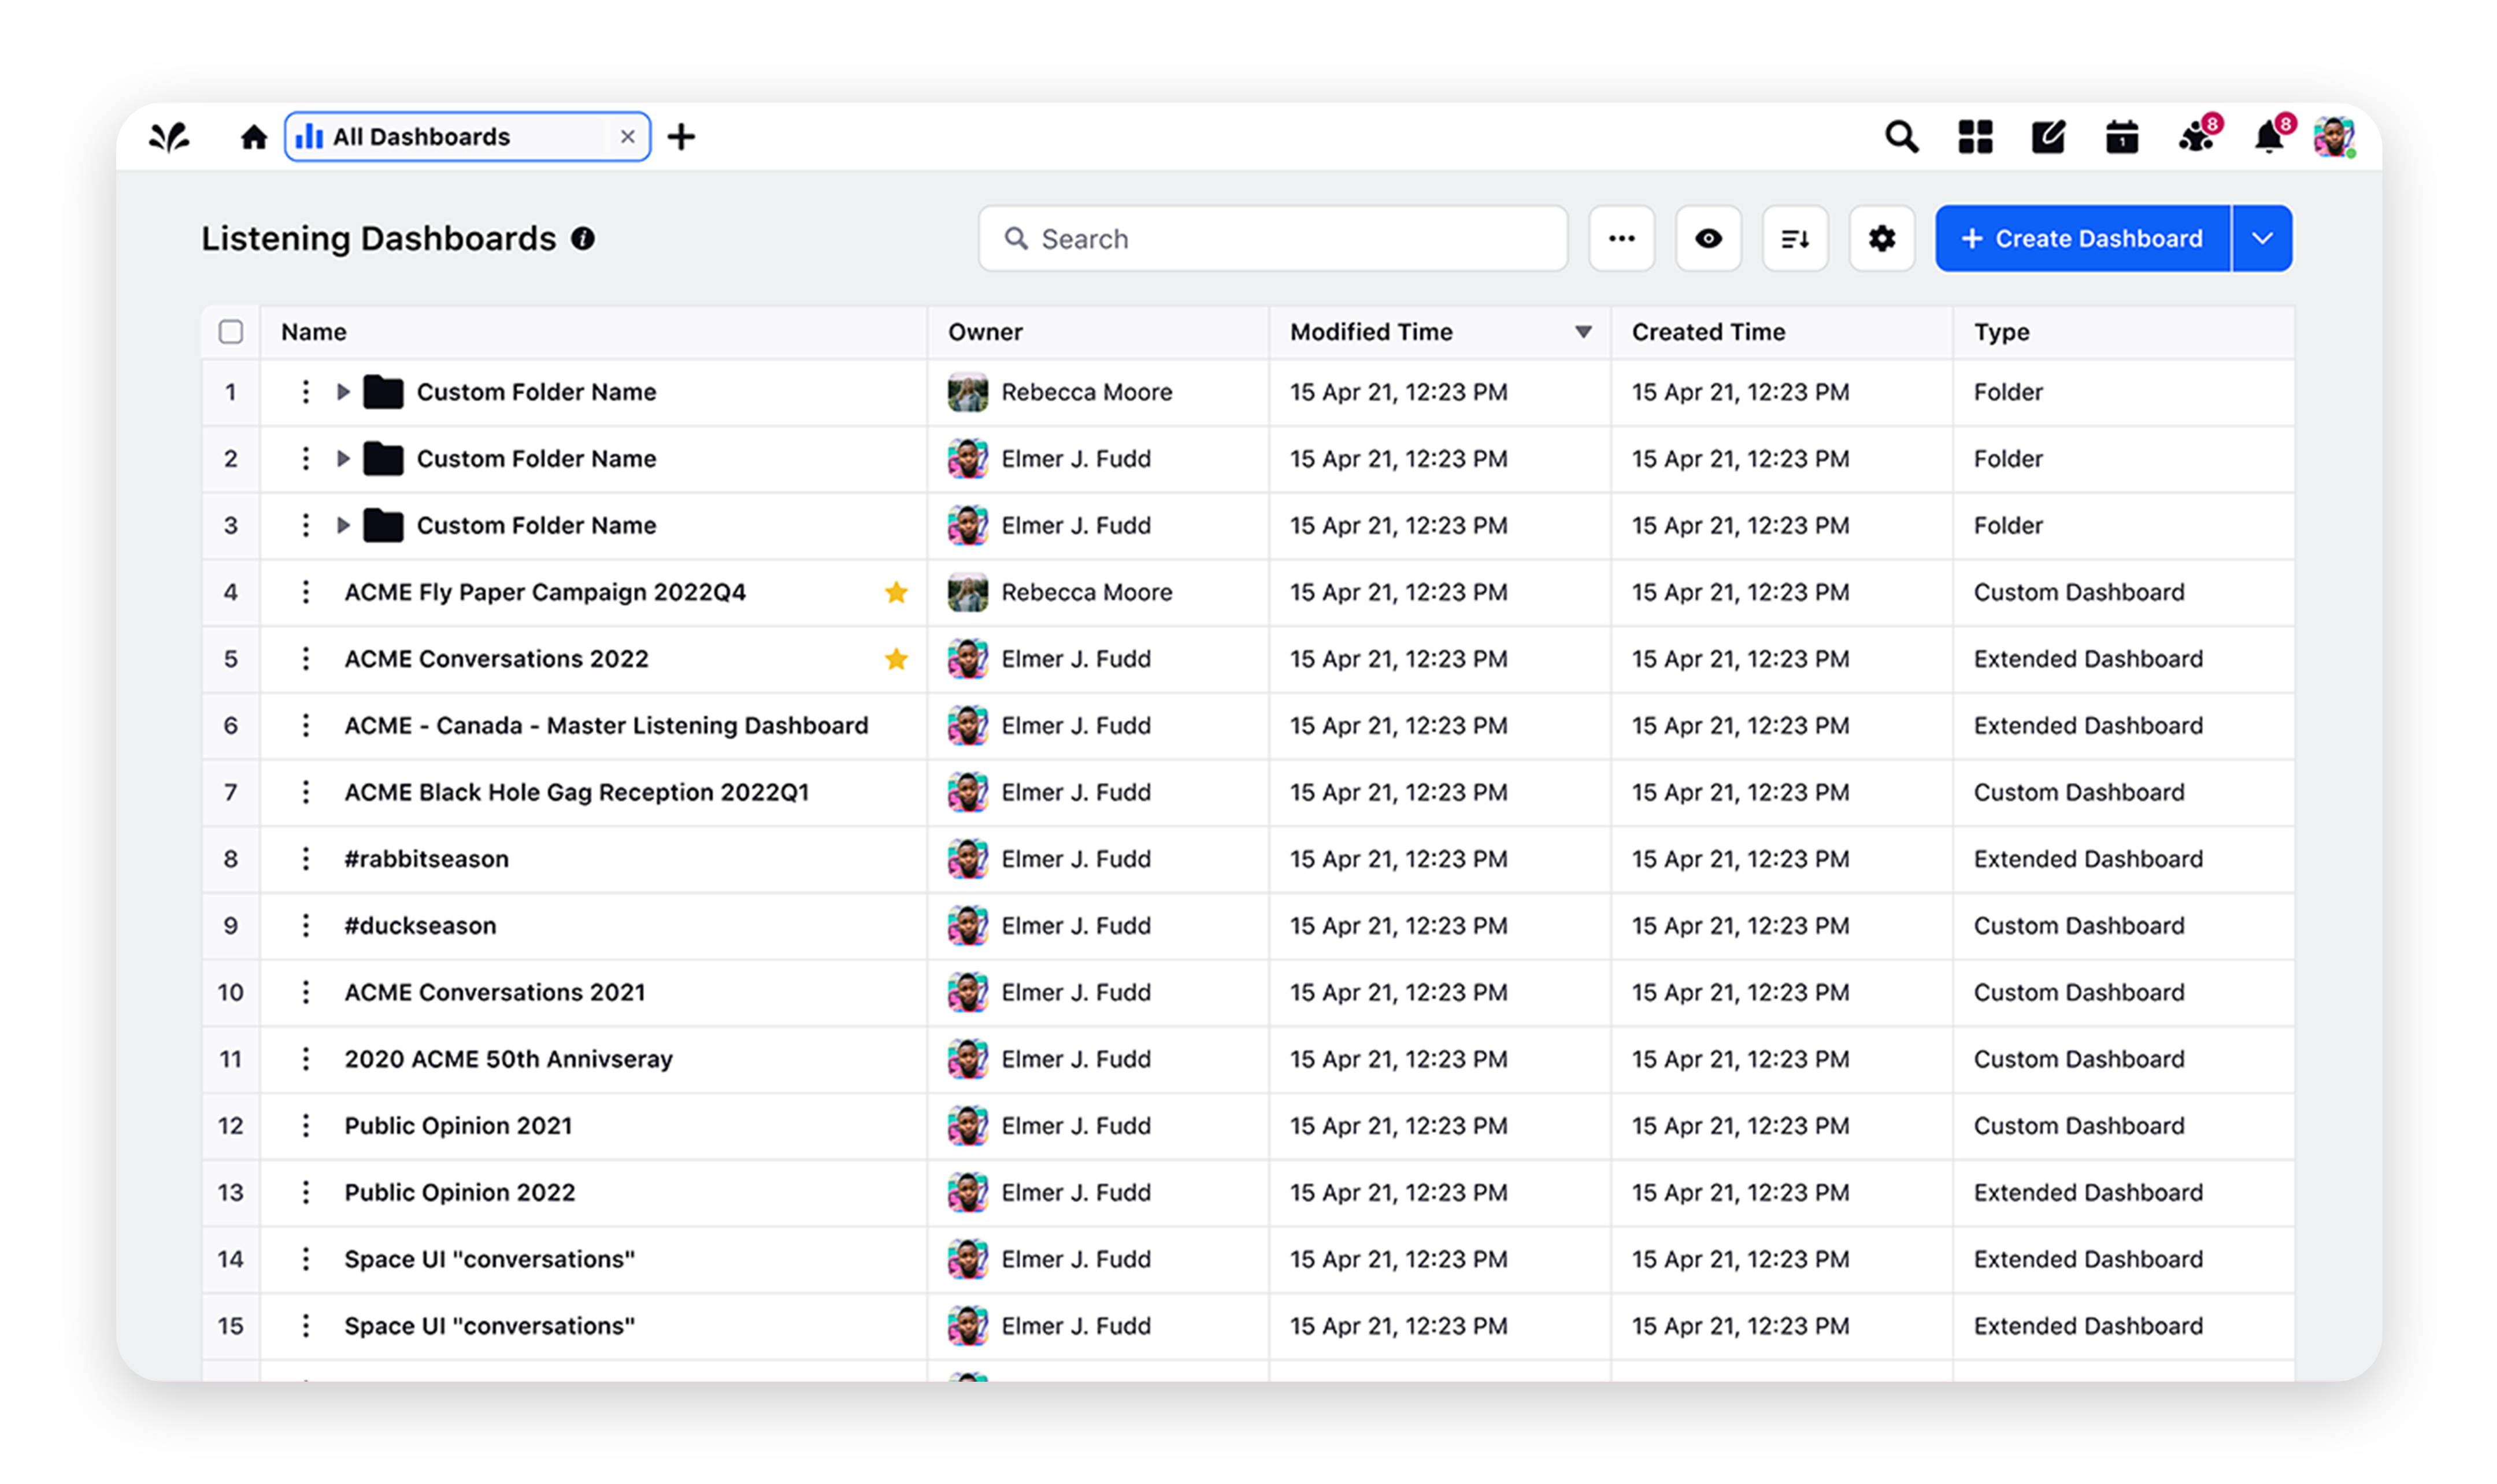Screen dimensions: 2497x1484
Task: Switch to the All Dashboards tab
Action: pos(420,136)
